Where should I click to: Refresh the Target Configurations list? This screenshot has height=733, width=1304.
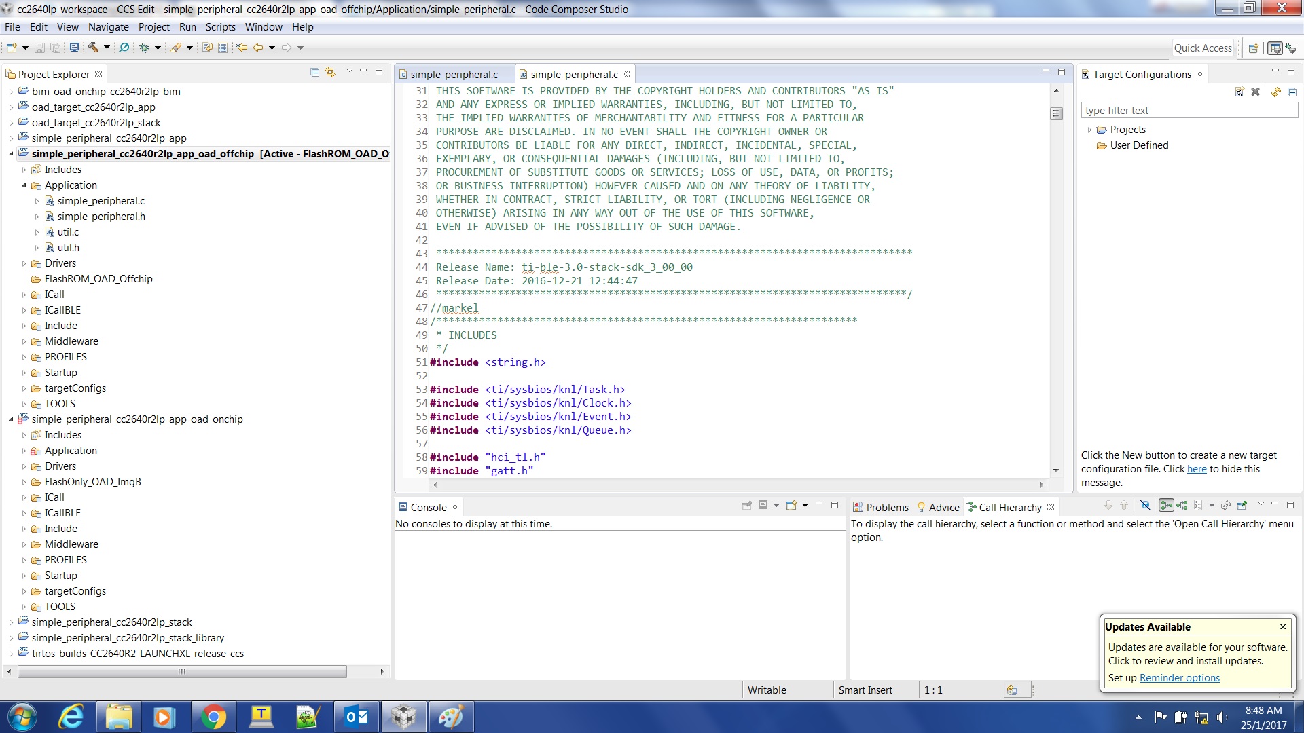click(1275, 92)
